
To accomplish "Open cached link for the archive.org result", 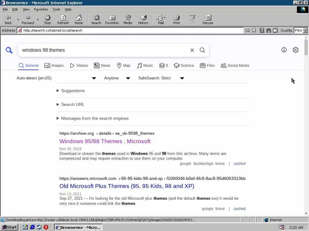I will tap(239, 163).
